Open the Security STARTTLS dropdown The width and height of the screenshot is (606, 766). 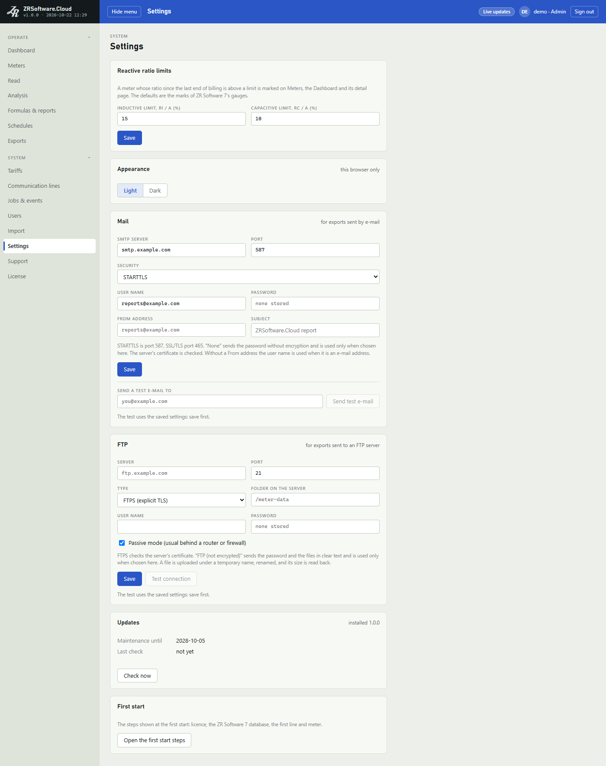248,277
